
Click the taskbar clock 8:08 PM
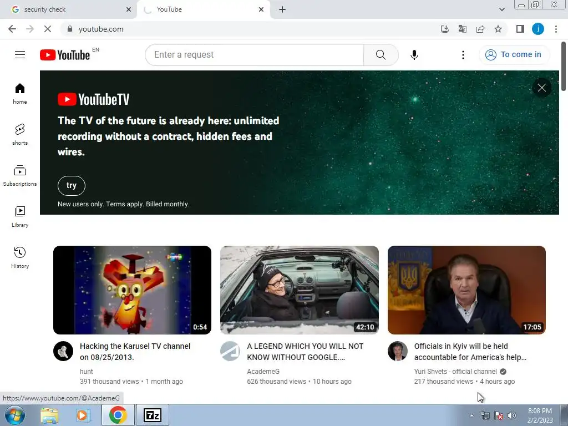540,415
